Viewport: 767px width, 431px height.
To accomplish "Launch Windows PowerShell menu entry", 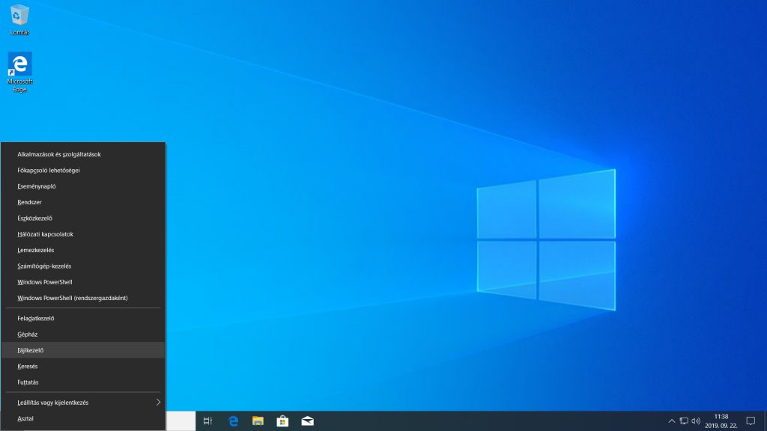I will pyautogui.click(x=83, y=282).
